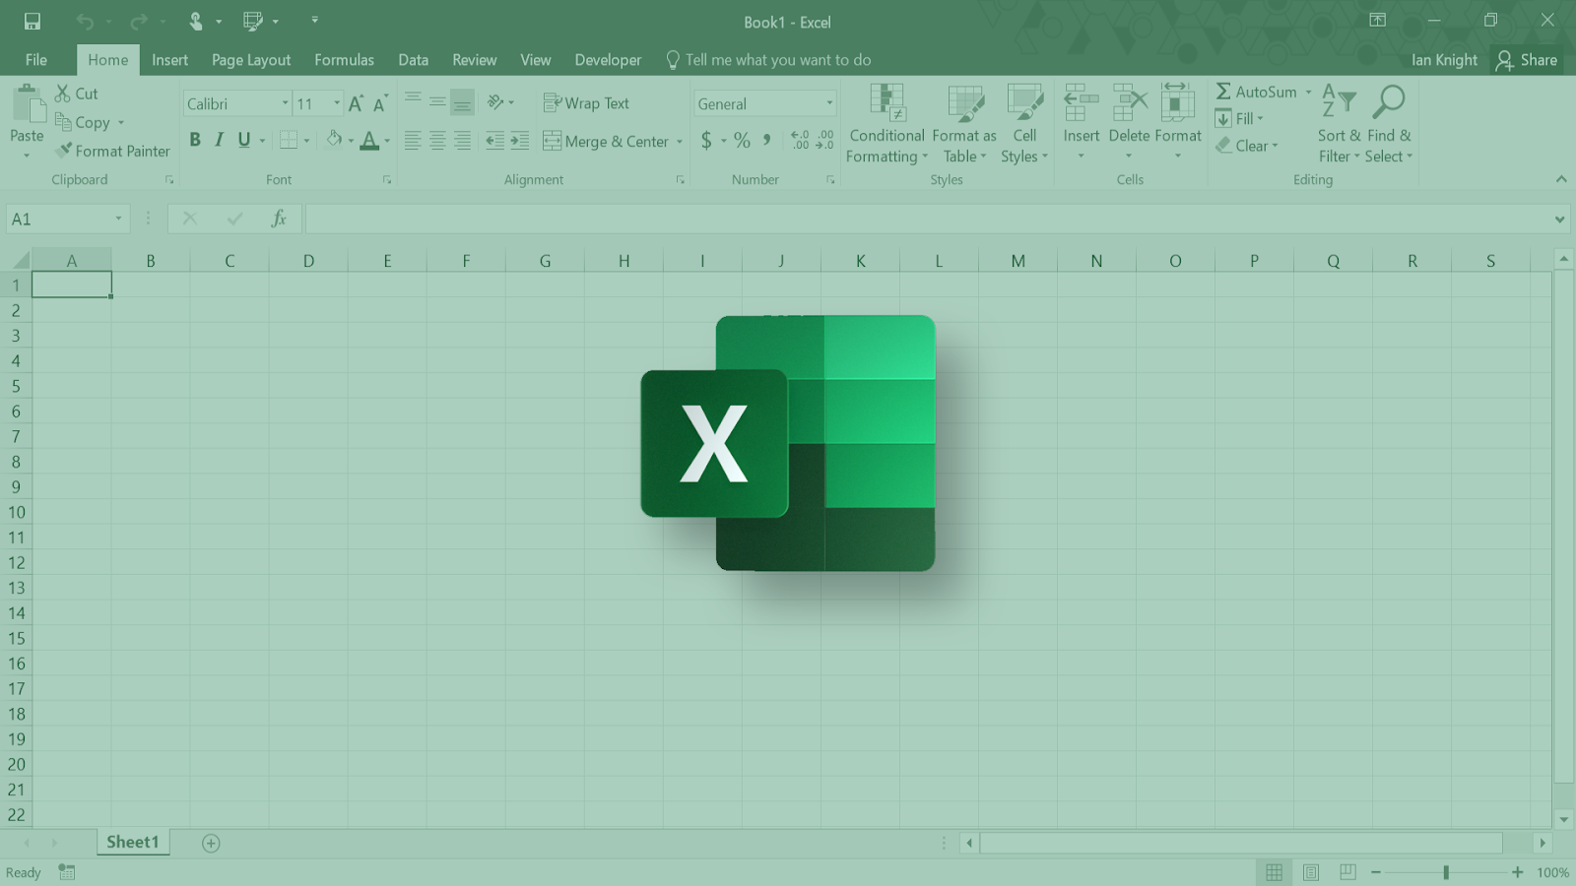Viewport: 1576px width, 886px height.
Task: Open the General number format dropdown
Action: [x=828, y=103]
